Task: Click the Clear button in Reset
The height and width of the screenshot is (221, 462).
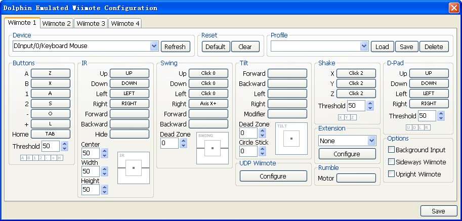Action: pos(245,47)
